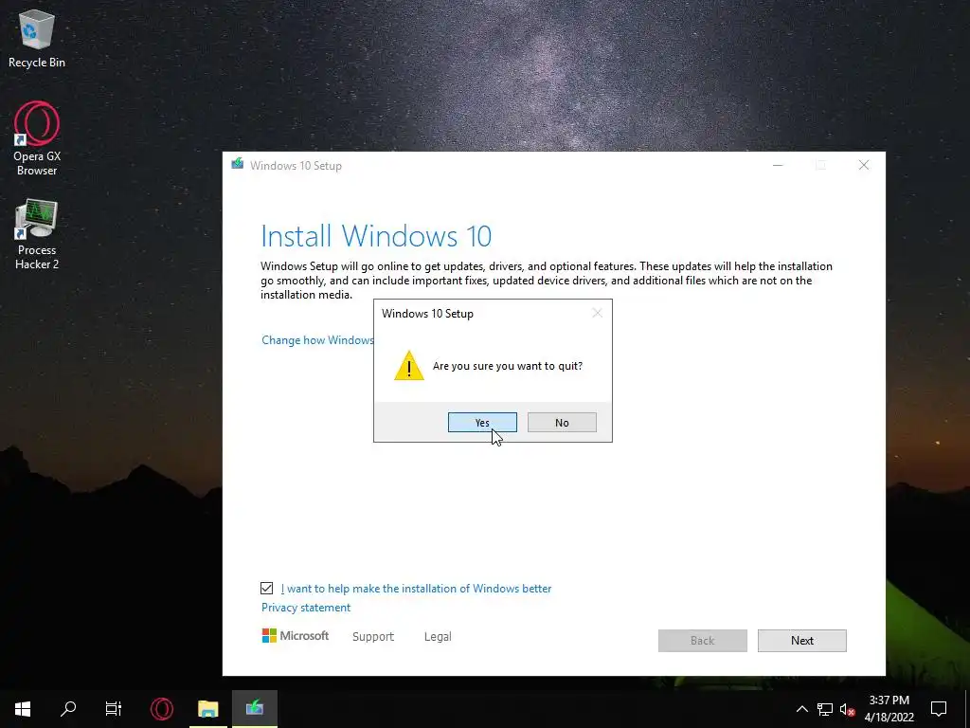Image resolution: width=970 pixels, height=728 pixels.
Task: Open the Privacy statement link
Action: pos(306,608)
